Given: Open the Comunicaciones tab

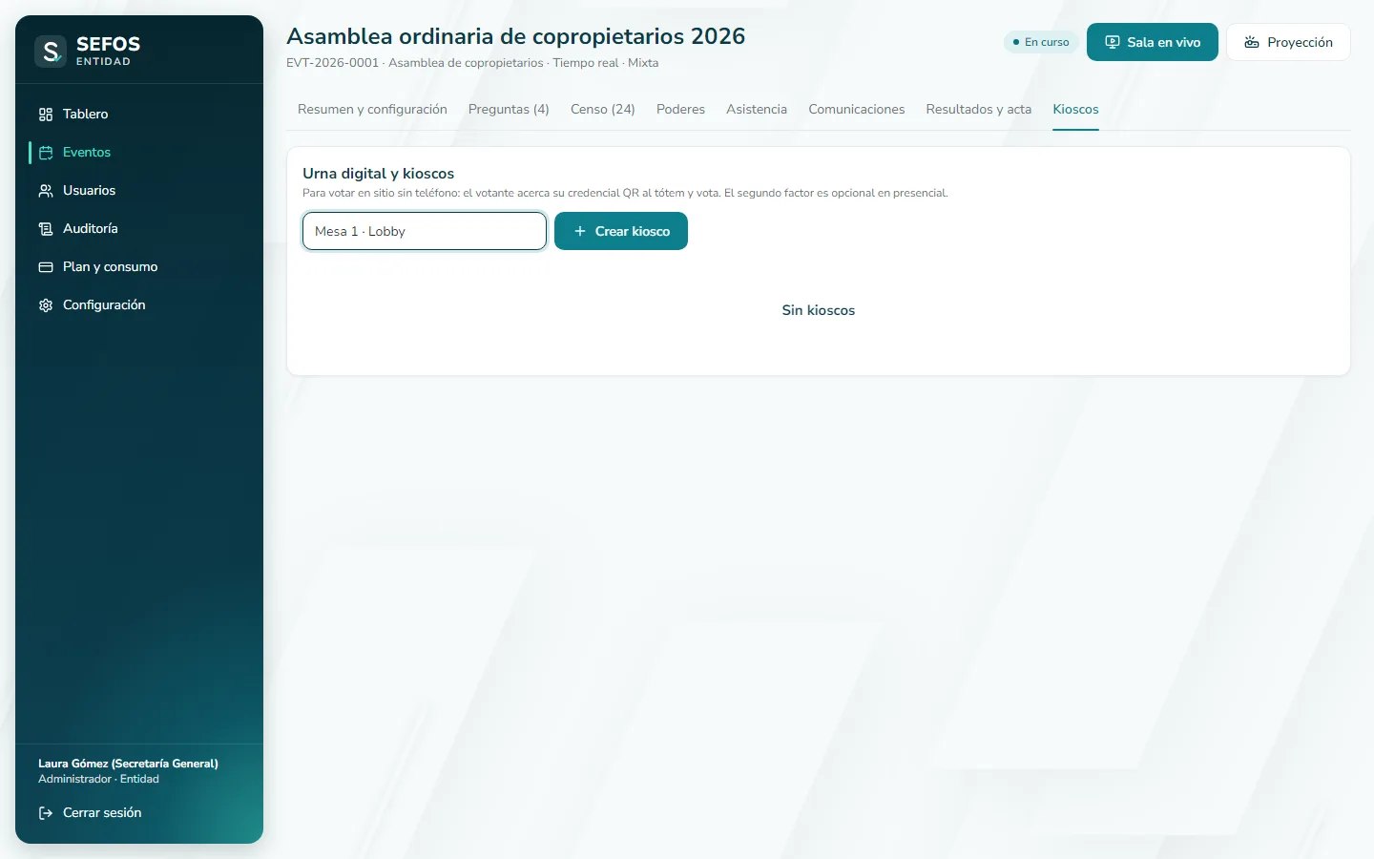Looking at the screenshot, I should point(857,110).
